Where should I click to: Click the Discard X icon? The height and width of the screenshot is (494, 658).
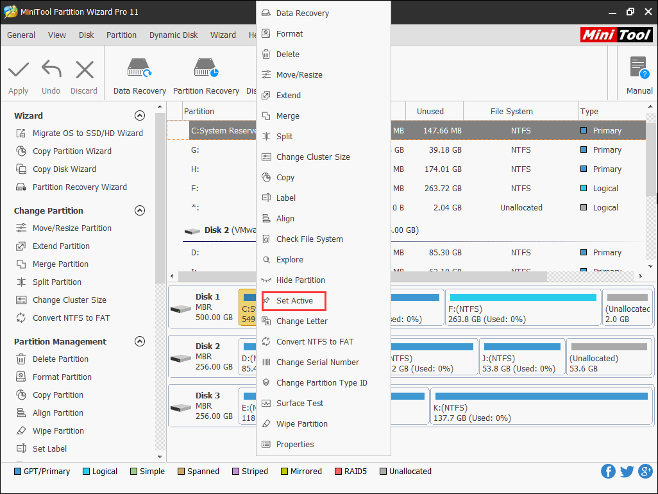(85, 70)
